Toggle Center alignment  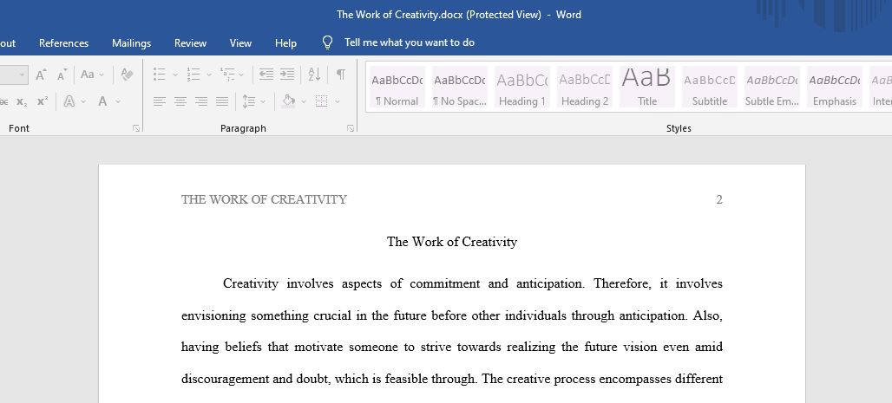point(180,101)
